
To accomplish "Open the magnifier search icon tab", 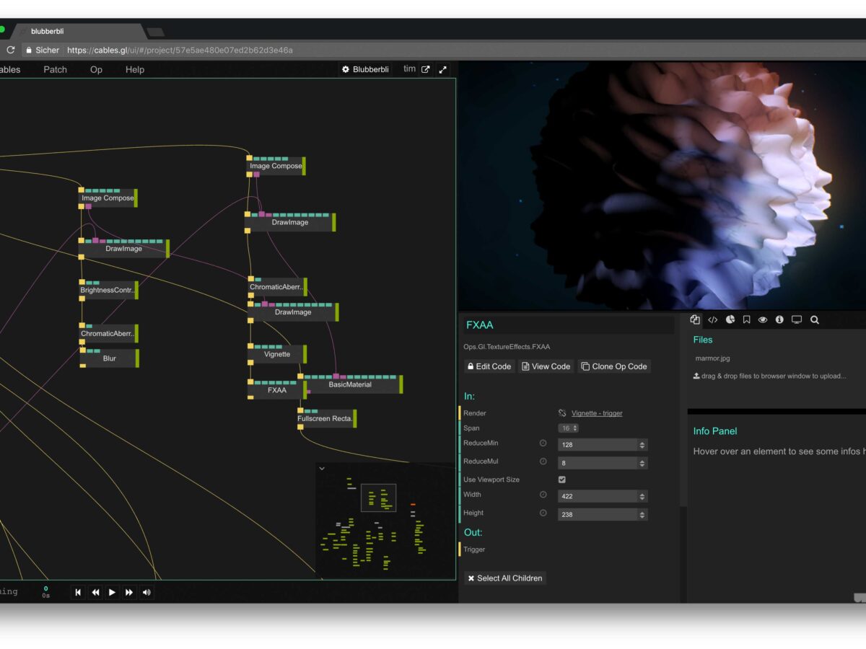I will click(x=814, y=319).
